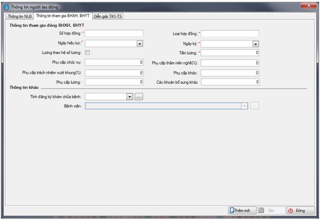Click the Phụ cấp thâm niên nghề(%) field

(x=230, y=63)
